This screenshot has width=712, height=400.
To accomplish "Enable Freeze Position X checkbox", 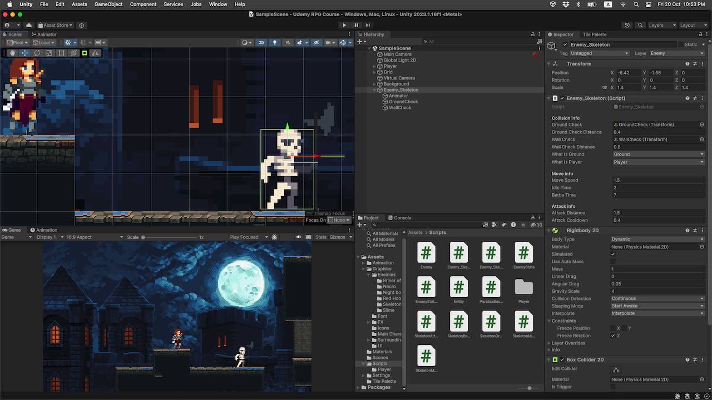I will point(613,328).
